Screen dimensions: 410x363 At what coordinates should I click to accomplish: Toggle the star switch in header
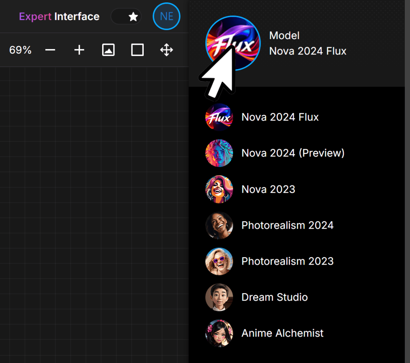126,16
